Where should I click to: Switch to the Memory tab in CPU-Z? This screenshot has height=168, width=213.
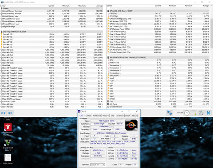pos(106,116)
